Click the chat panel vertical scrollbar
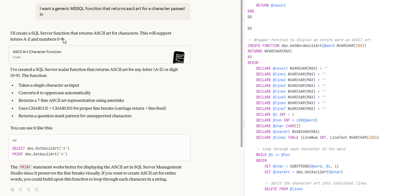This screenshot has width=415, height=196. click(x=242, y=73)
